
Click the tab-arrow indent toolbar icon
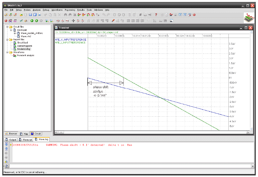[149, 15]
